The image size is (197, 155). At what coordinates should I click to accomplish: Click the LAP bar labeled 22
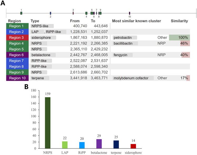click(x=65, y=145)
